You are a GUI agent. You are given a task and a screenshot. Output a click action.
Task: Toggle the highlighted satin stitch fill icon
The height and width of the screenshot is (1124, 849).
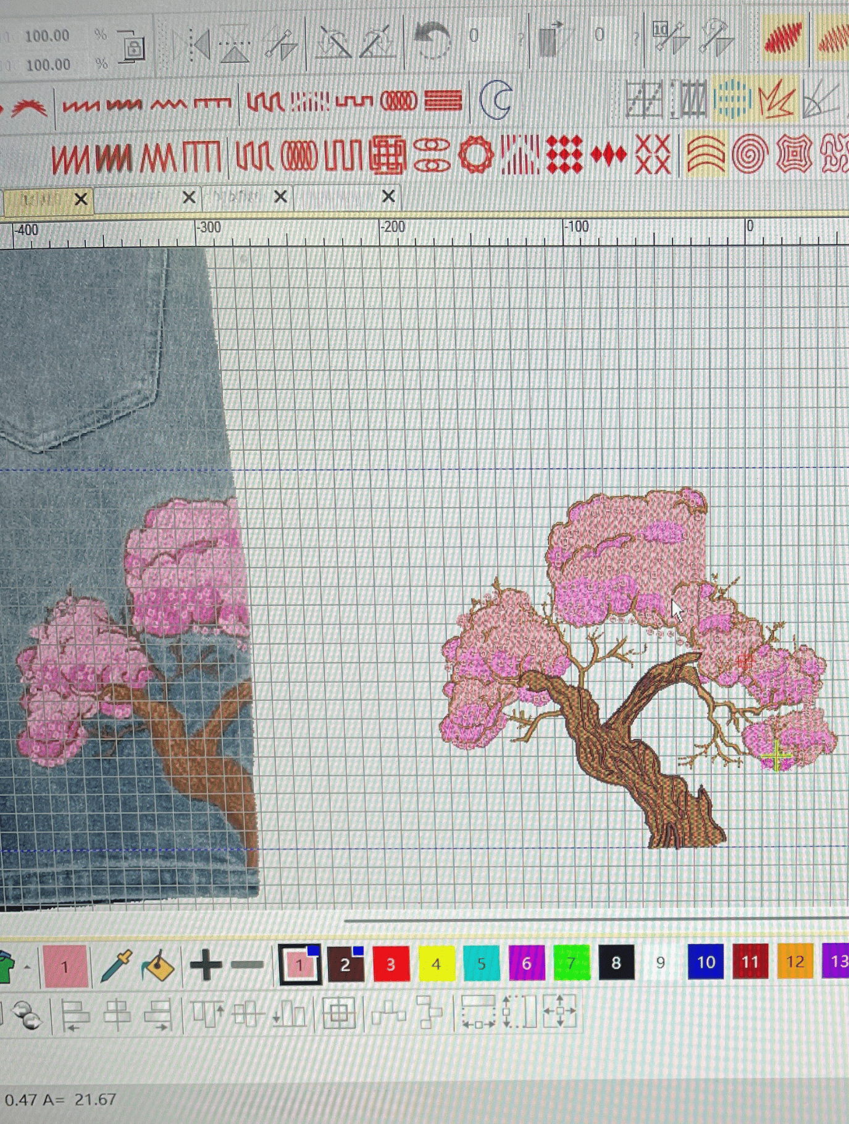point(783,39)
